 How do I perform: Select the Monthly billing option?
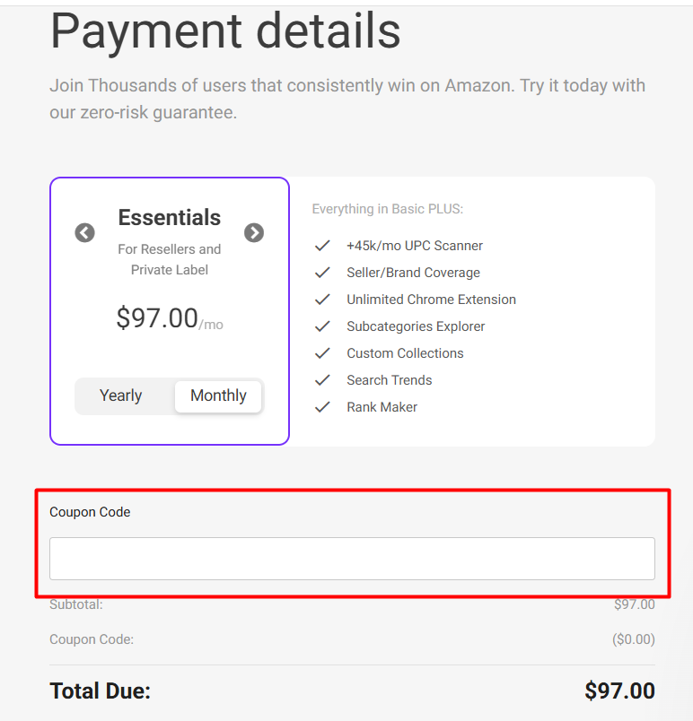coord(218,395)
